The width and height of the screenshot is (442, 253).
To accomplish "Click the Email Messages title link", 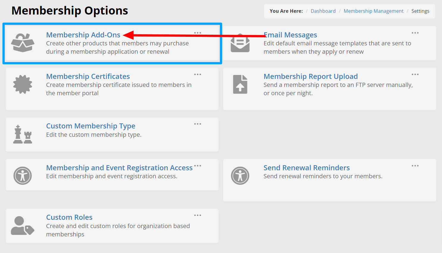I will (290, 35).
